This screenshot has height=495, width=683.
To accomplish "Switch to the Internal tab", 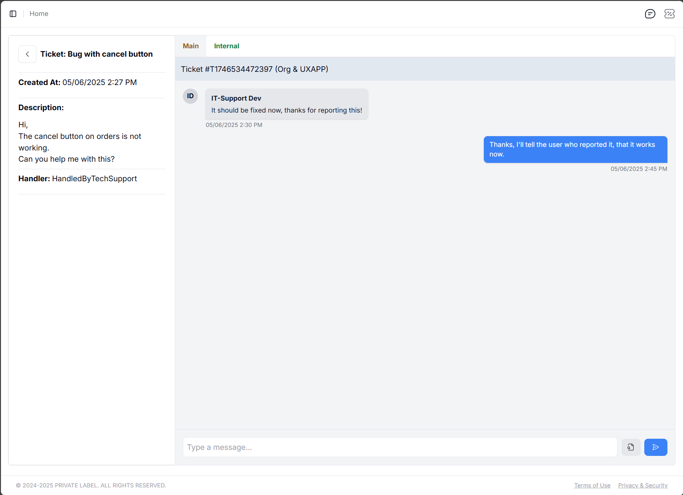I will 226,46.
